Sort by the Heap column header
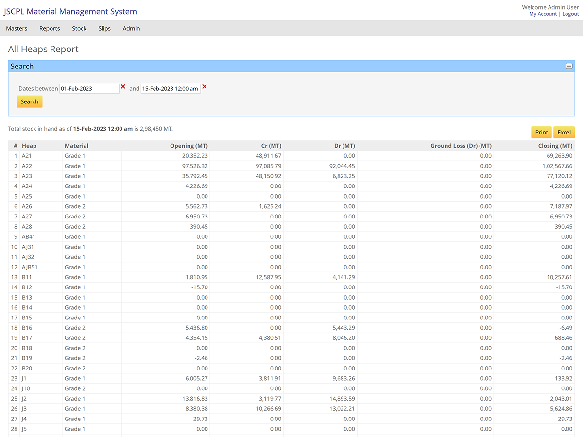The image size is (583, 437). (x=29, y=145)
